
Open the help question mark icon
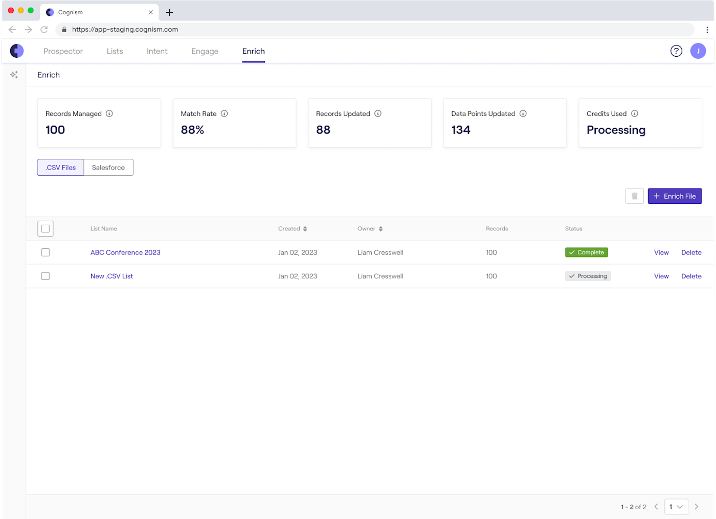click(676, 51)
